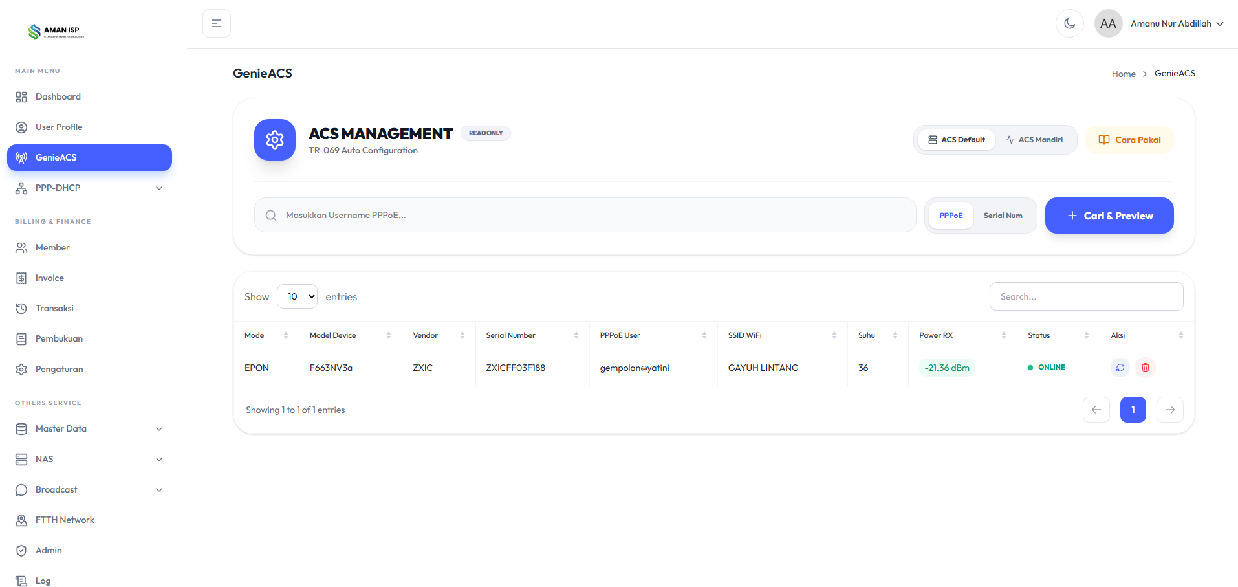1238x587 pixels.
Task: Open Dashboard from sidebar
Action: [89, 97]
